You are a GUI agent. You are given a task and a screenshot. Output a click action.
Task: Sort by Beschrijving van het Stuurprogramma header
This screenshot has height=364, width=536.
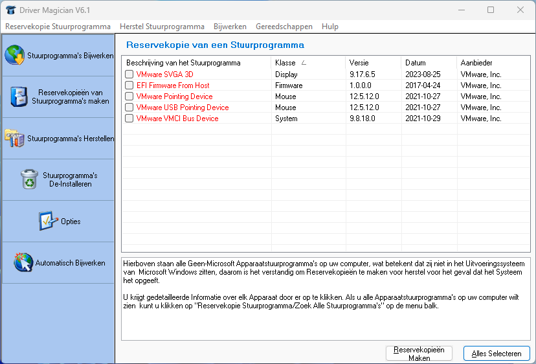click(197, 63)
